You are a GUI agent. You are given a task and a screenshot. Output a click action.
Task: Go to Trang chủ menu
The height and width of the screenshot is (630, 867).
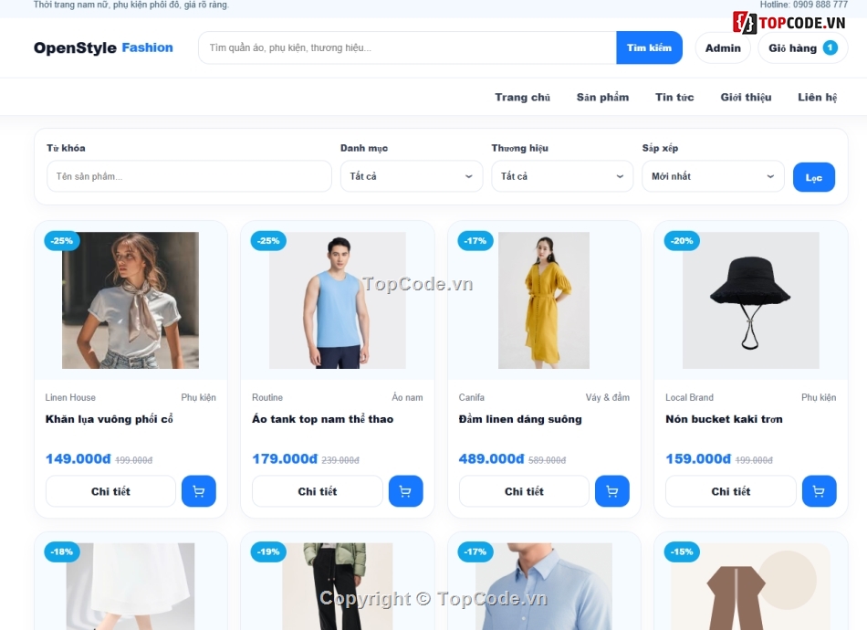[523, 98]
